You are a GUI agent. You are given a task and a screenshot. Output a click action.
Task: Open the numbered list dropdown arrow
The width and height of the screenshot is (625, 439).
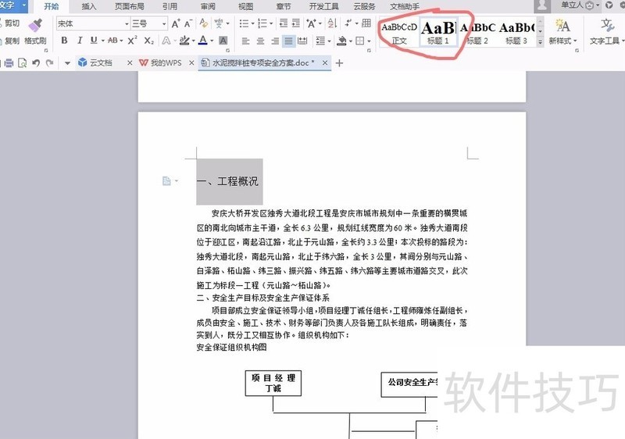point(271,24)
